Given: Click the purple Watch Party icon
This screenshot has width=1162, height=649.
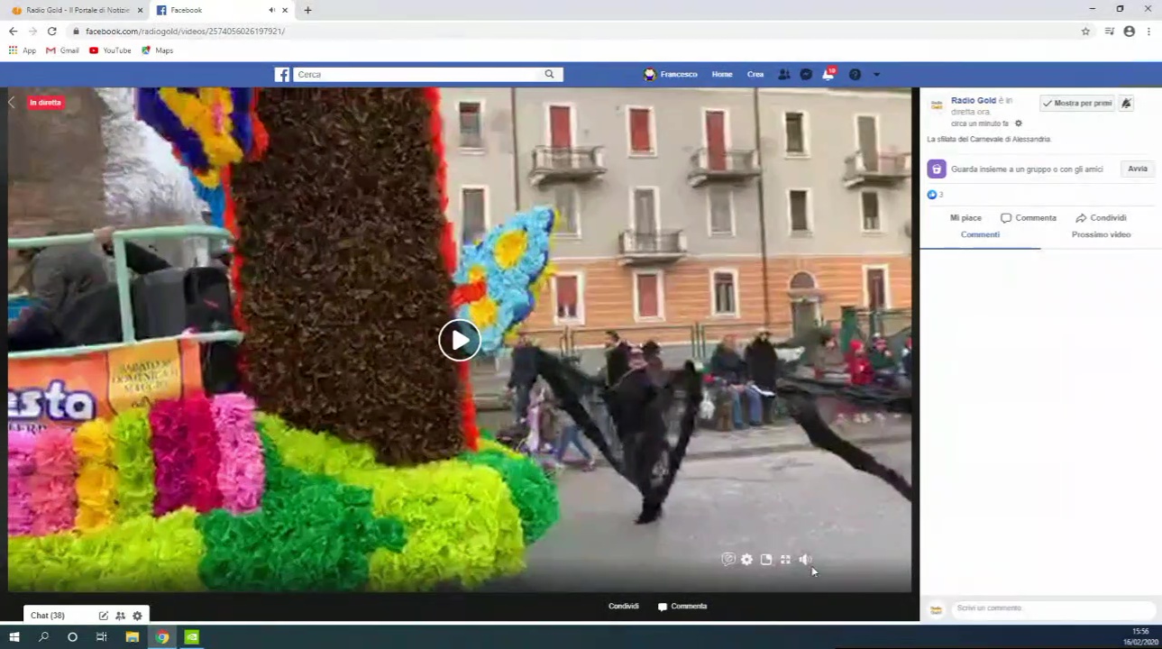Looking at the screenshot, I should click(x=937, y=169).
